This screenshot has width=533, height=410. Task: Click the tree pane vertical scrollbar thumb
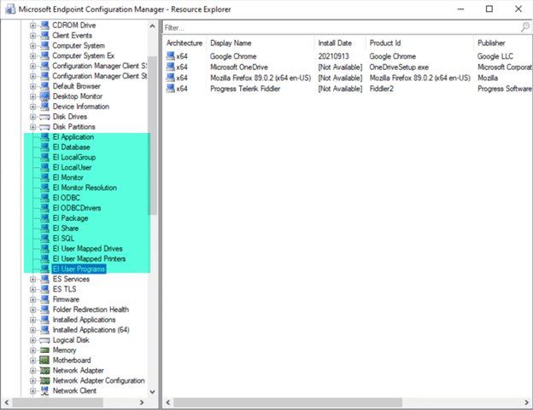152,136
